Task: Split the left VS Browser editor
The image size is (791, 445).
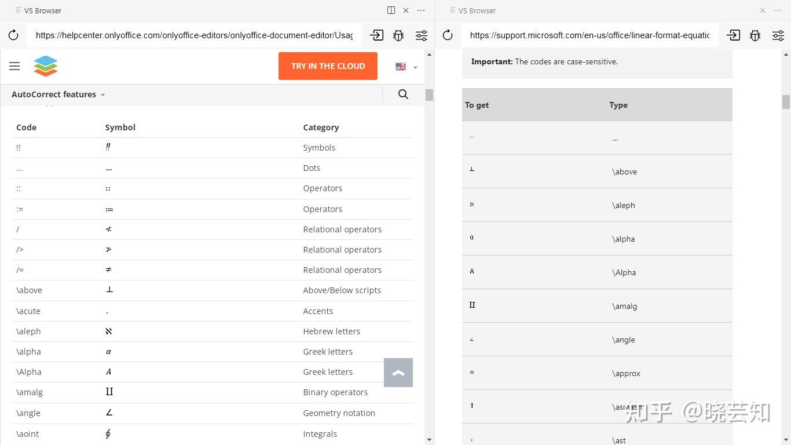Action: 391,10
